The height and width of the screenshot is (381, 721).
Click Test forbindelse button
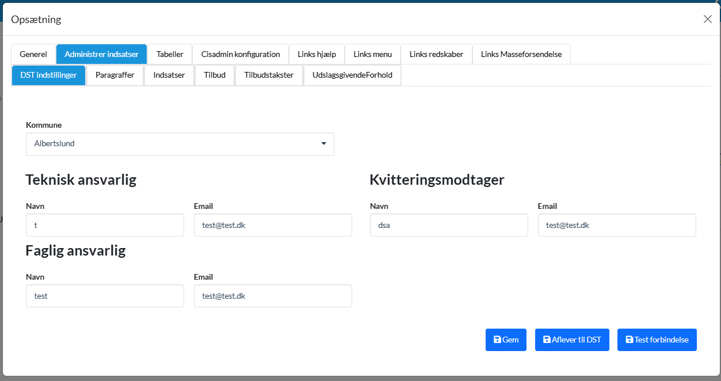(657, 340)
